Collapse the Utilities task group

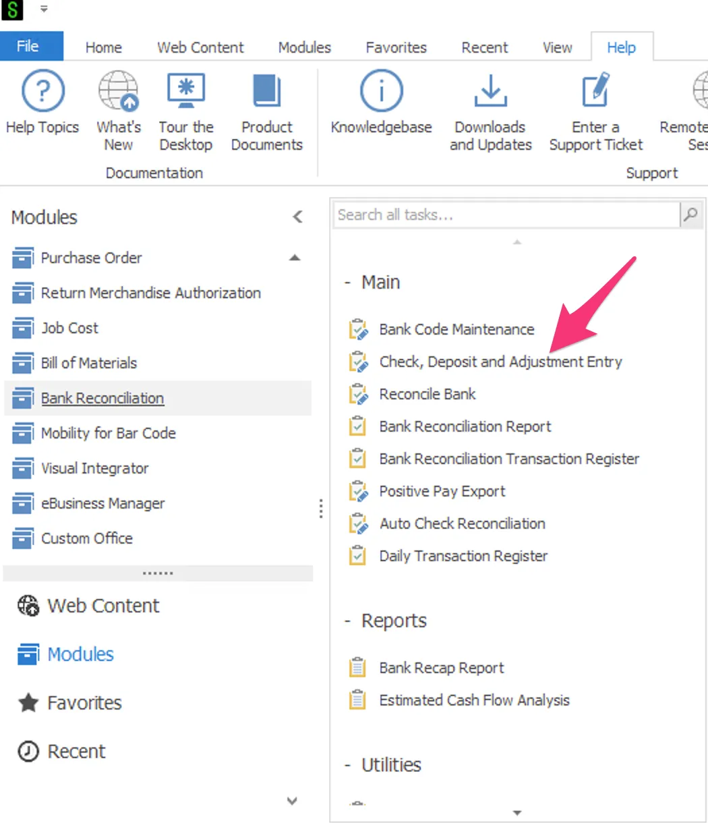pyautogui.click(x=347, y=766)
